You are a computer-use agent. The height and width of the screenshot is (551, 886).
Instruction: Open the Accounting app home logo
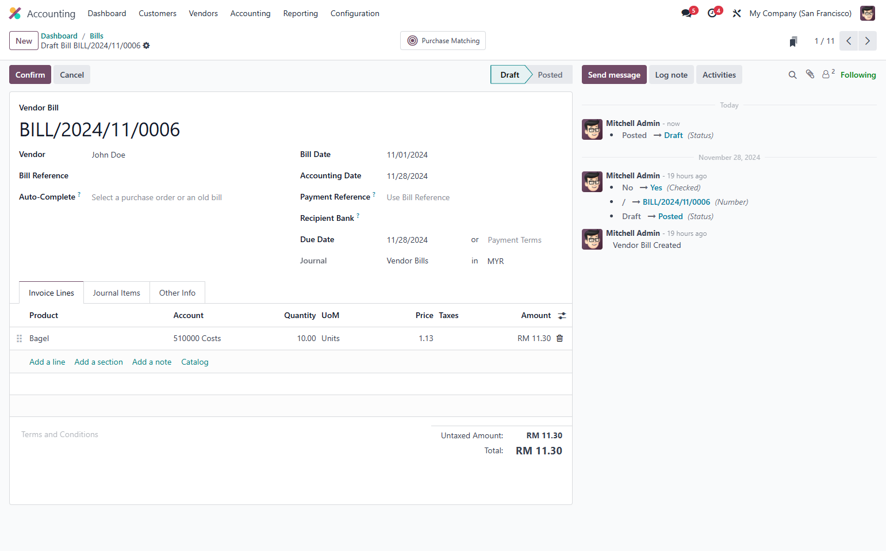pos(15,13)
